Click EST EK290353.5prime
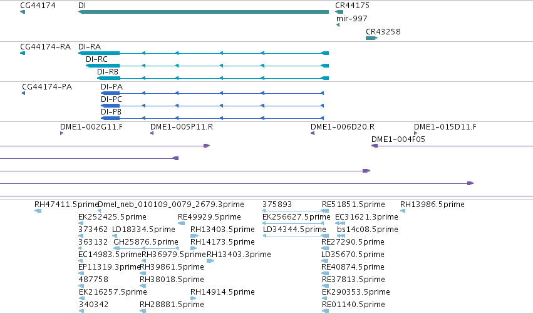The image size is (533, 314). point(356,292)
